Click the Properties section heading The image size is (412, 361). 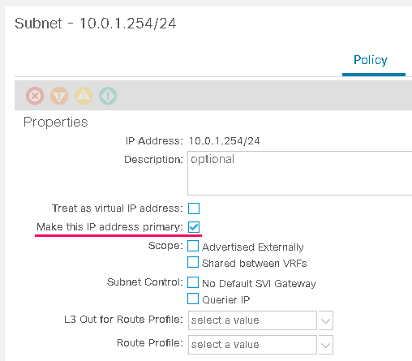[56, 122]
